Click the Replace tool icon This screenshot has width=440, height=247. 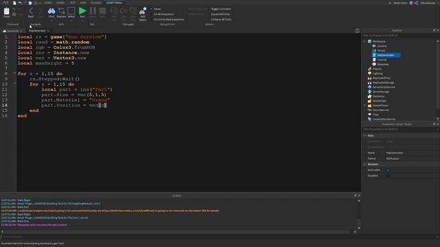(61, 11)
